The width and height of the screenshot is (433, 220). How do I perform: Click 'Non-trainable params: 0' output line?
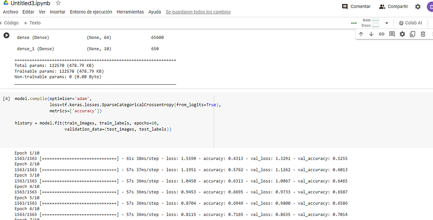click(x=58, y=77)
